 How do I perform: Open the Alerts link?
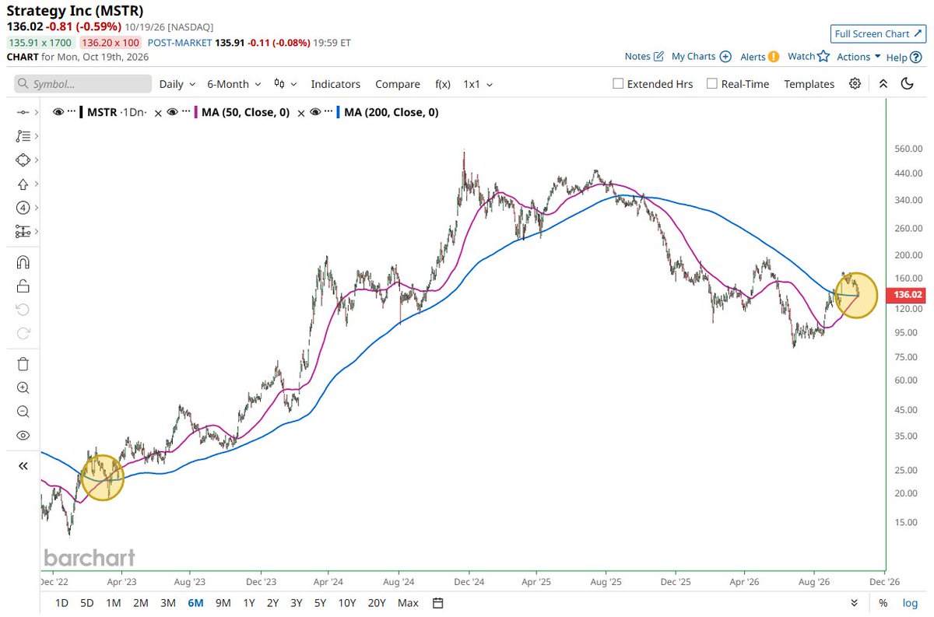coord(760,57)
